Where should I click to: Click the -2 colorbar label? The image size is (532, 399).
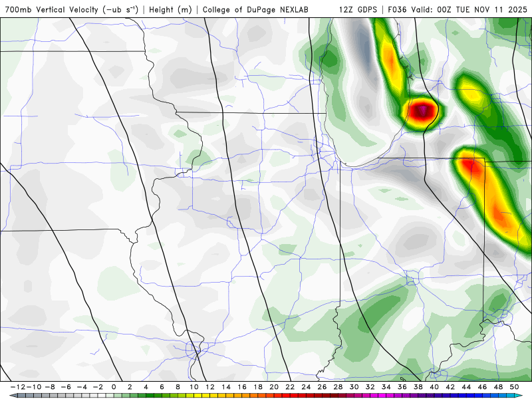98,387
